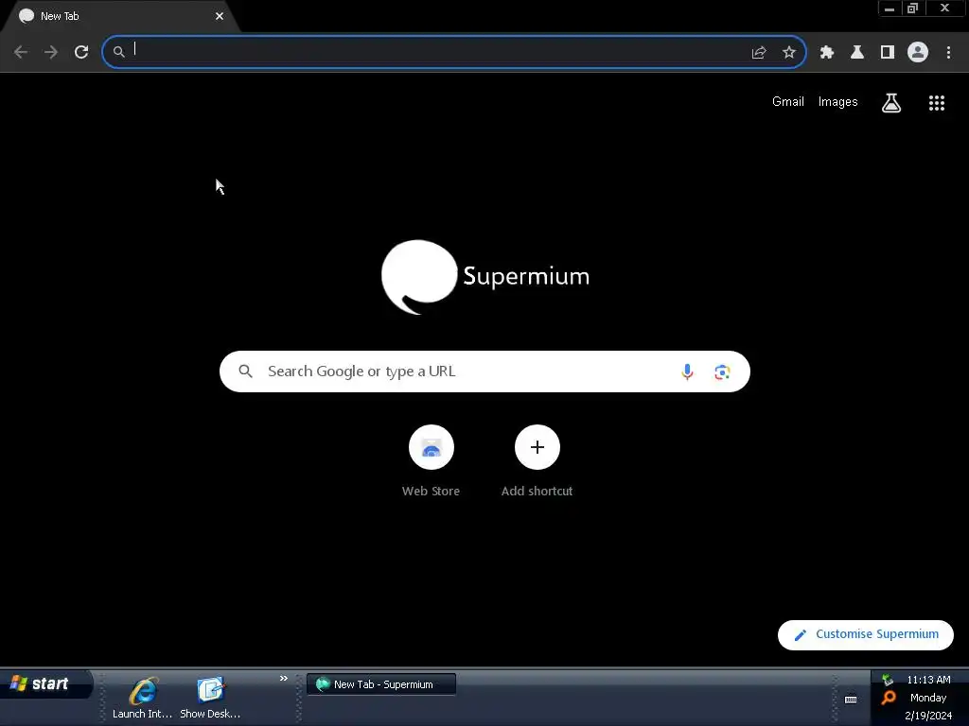Image resolution: width=969 pixels, height=726 pixels.
Task: Open the Experiments flask toolbar icon
Action: [x=857, y=53]
